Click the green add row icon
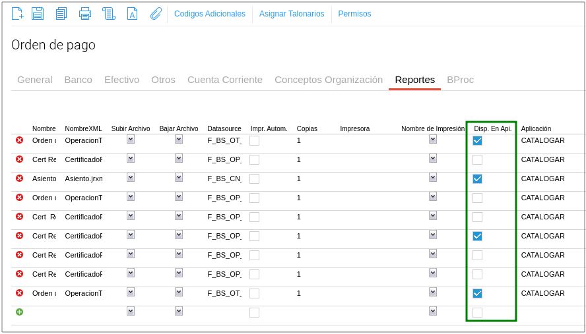Image resolution: width=586 pixels, height=334 pixels. click(19, 312)
